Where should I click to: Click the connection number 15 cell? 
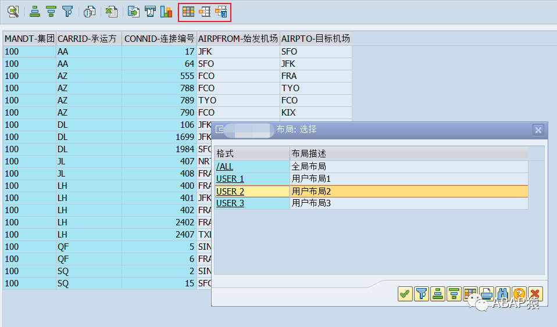pyautogui.click(x=159, y=283)
